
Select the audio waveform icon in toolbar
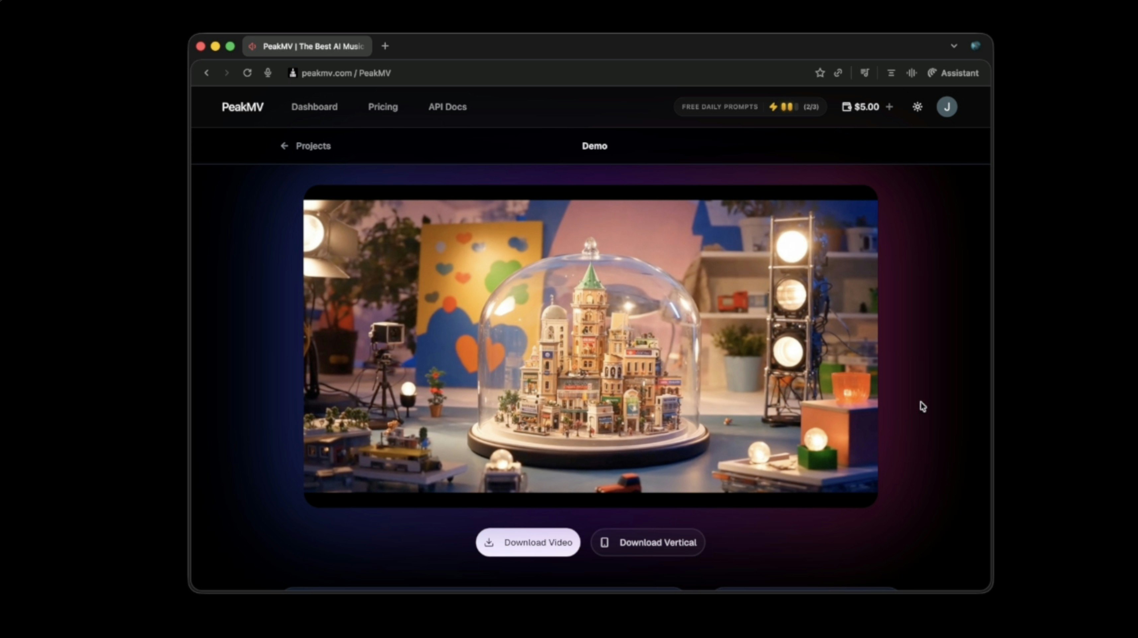[911, 73]
